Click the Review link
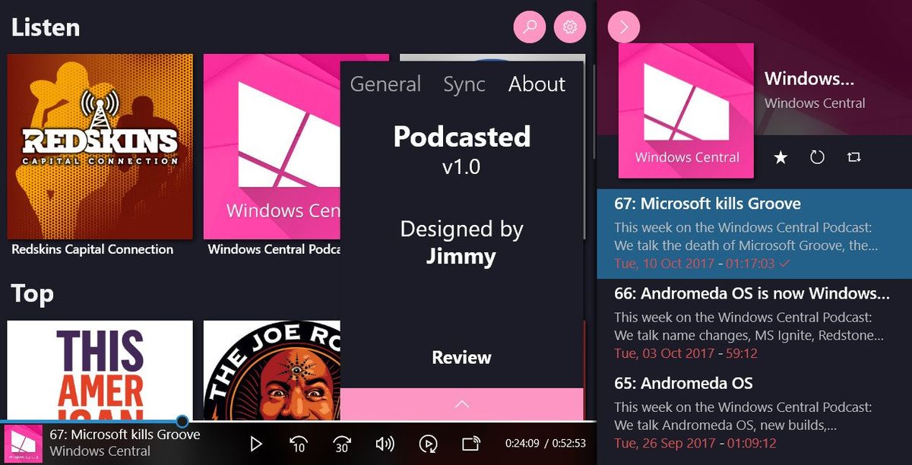This screenshot has width=912, height=465. (x=461, y=356)
